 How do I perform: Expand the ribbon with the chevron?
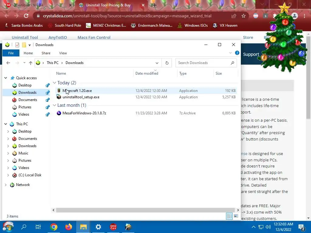point(230,53)
